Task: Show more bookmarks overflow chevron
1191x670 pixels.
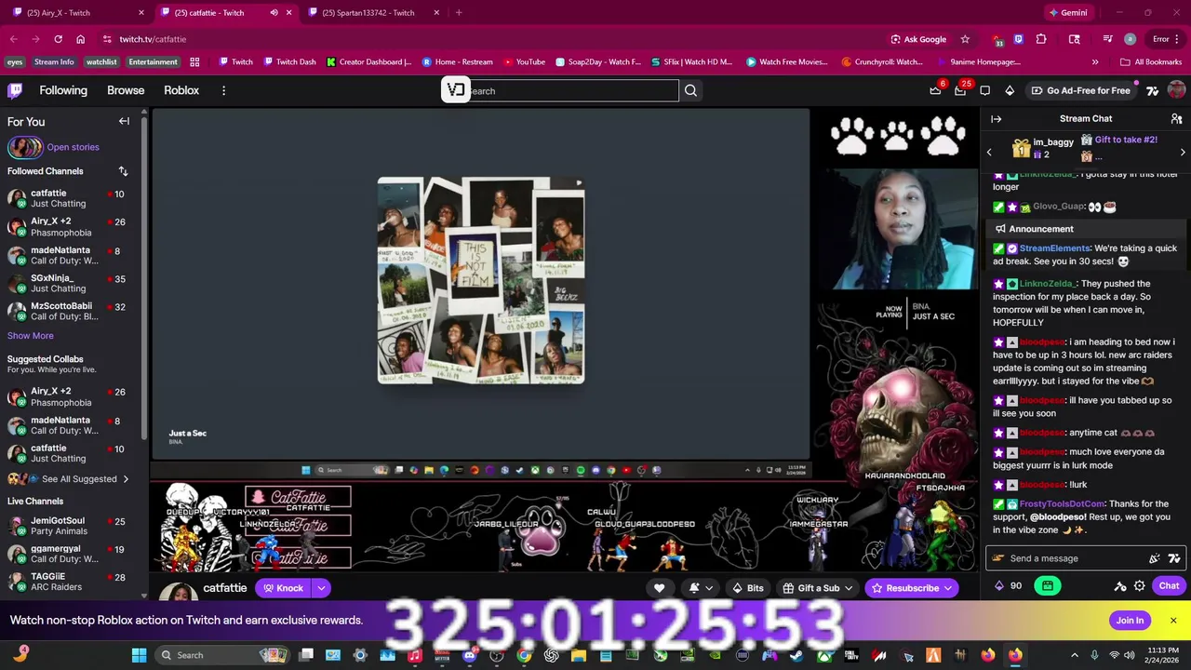Action: [1094, 62]
